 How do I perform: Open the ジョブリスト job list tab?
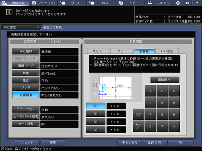pos(44,3)
